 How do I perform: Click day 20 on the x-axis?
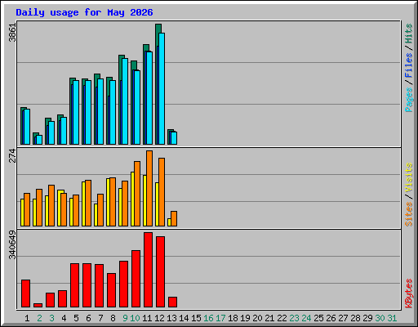[257, 318]
